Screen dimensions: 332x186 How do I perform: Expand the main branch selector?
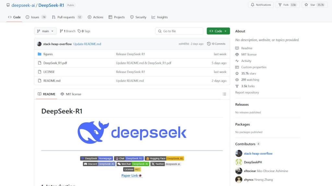[x=45, y=31]
